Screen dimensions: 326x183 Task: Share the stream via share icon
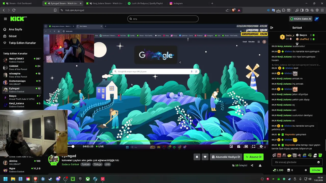click(x=252, y=165)
